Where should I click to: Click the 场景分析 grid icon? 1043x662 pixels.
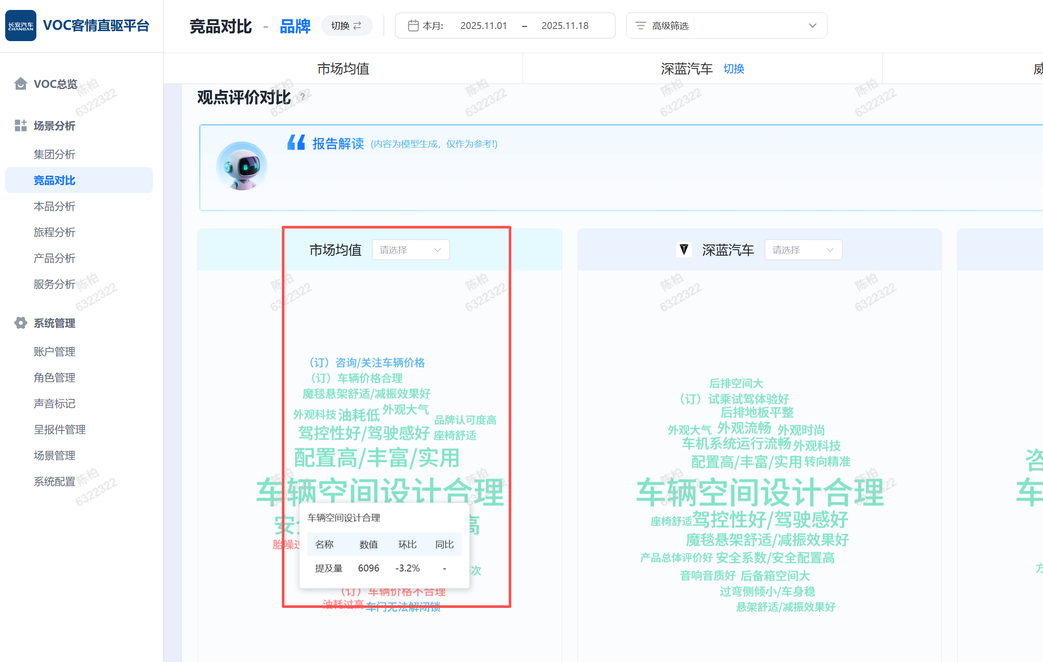[x=20, y=125]
